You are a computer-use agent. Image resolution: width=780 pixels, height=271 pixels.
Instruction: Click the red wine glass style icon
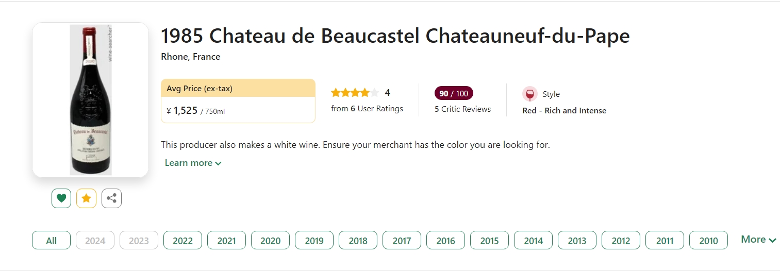pyautogui.click(x=529, y=94)
